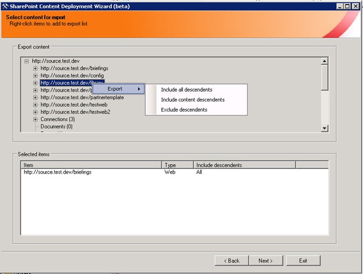Click the tree scrollbar down arrow

tap(325, 128)
